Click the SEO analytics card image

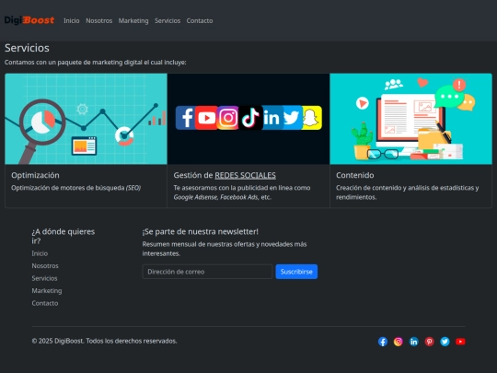pyautogui.click(x=86, y=119)
